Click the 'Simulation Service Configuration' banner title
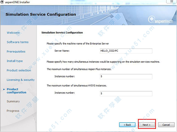This screenshot has height=132, width=177. click(41, 14)
